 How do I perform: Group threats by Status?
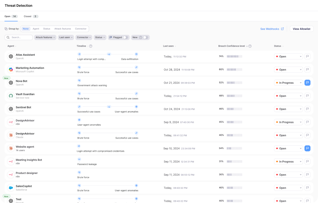click(47, 29)
